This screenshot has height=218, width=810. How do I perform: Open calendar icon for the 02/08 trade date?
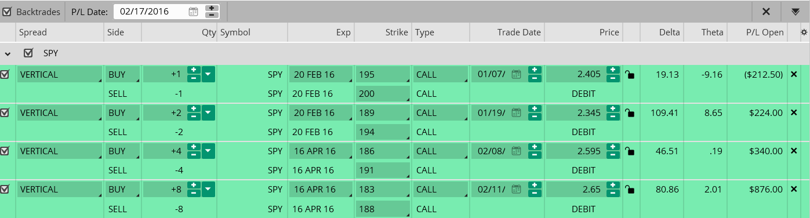516,151
